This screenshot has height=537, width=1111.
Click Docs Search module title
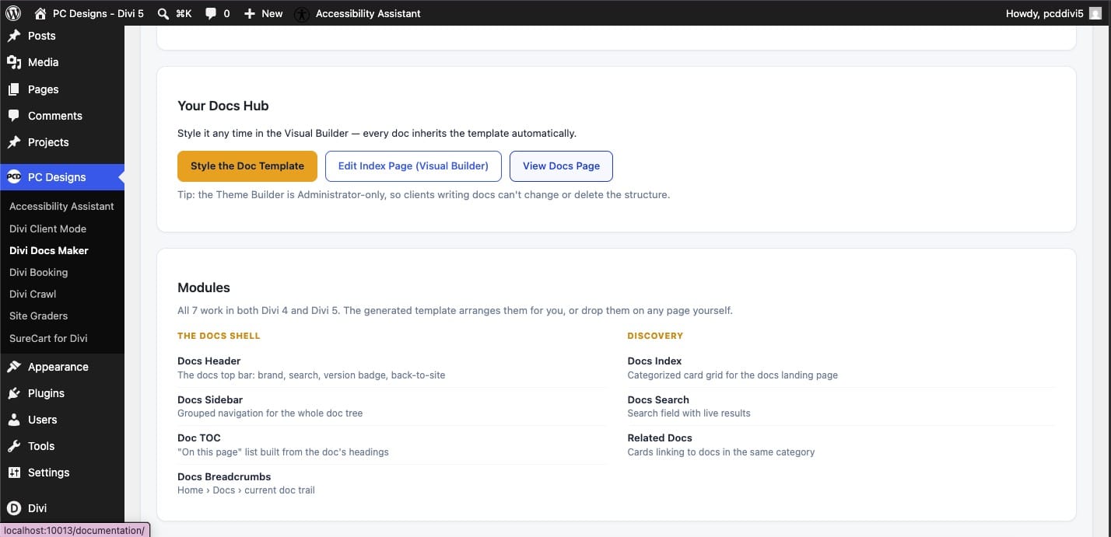click(x=658, y=399)
